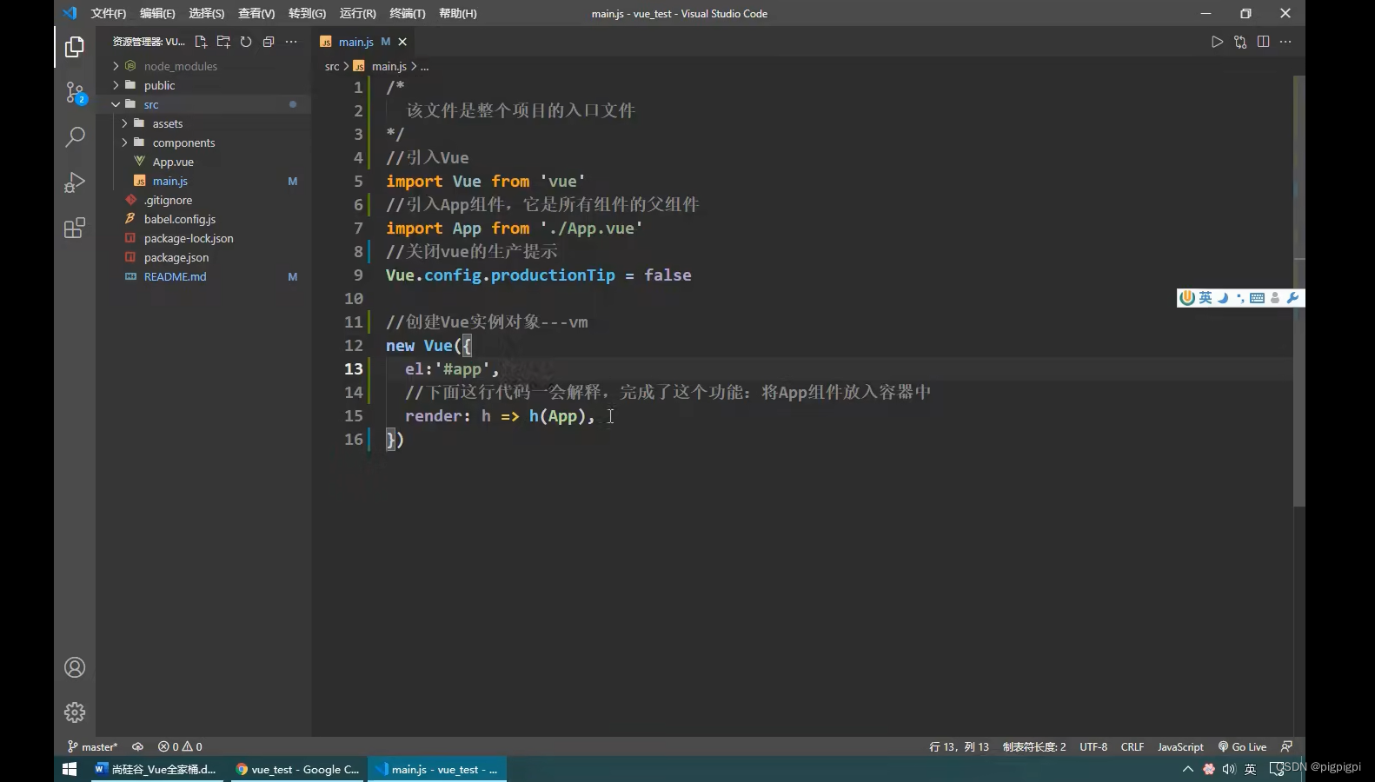The image size is (1375, 782).
Task: Toggle IME English/Chinese mode on floating bar
Action: [x=1206, y=298]
